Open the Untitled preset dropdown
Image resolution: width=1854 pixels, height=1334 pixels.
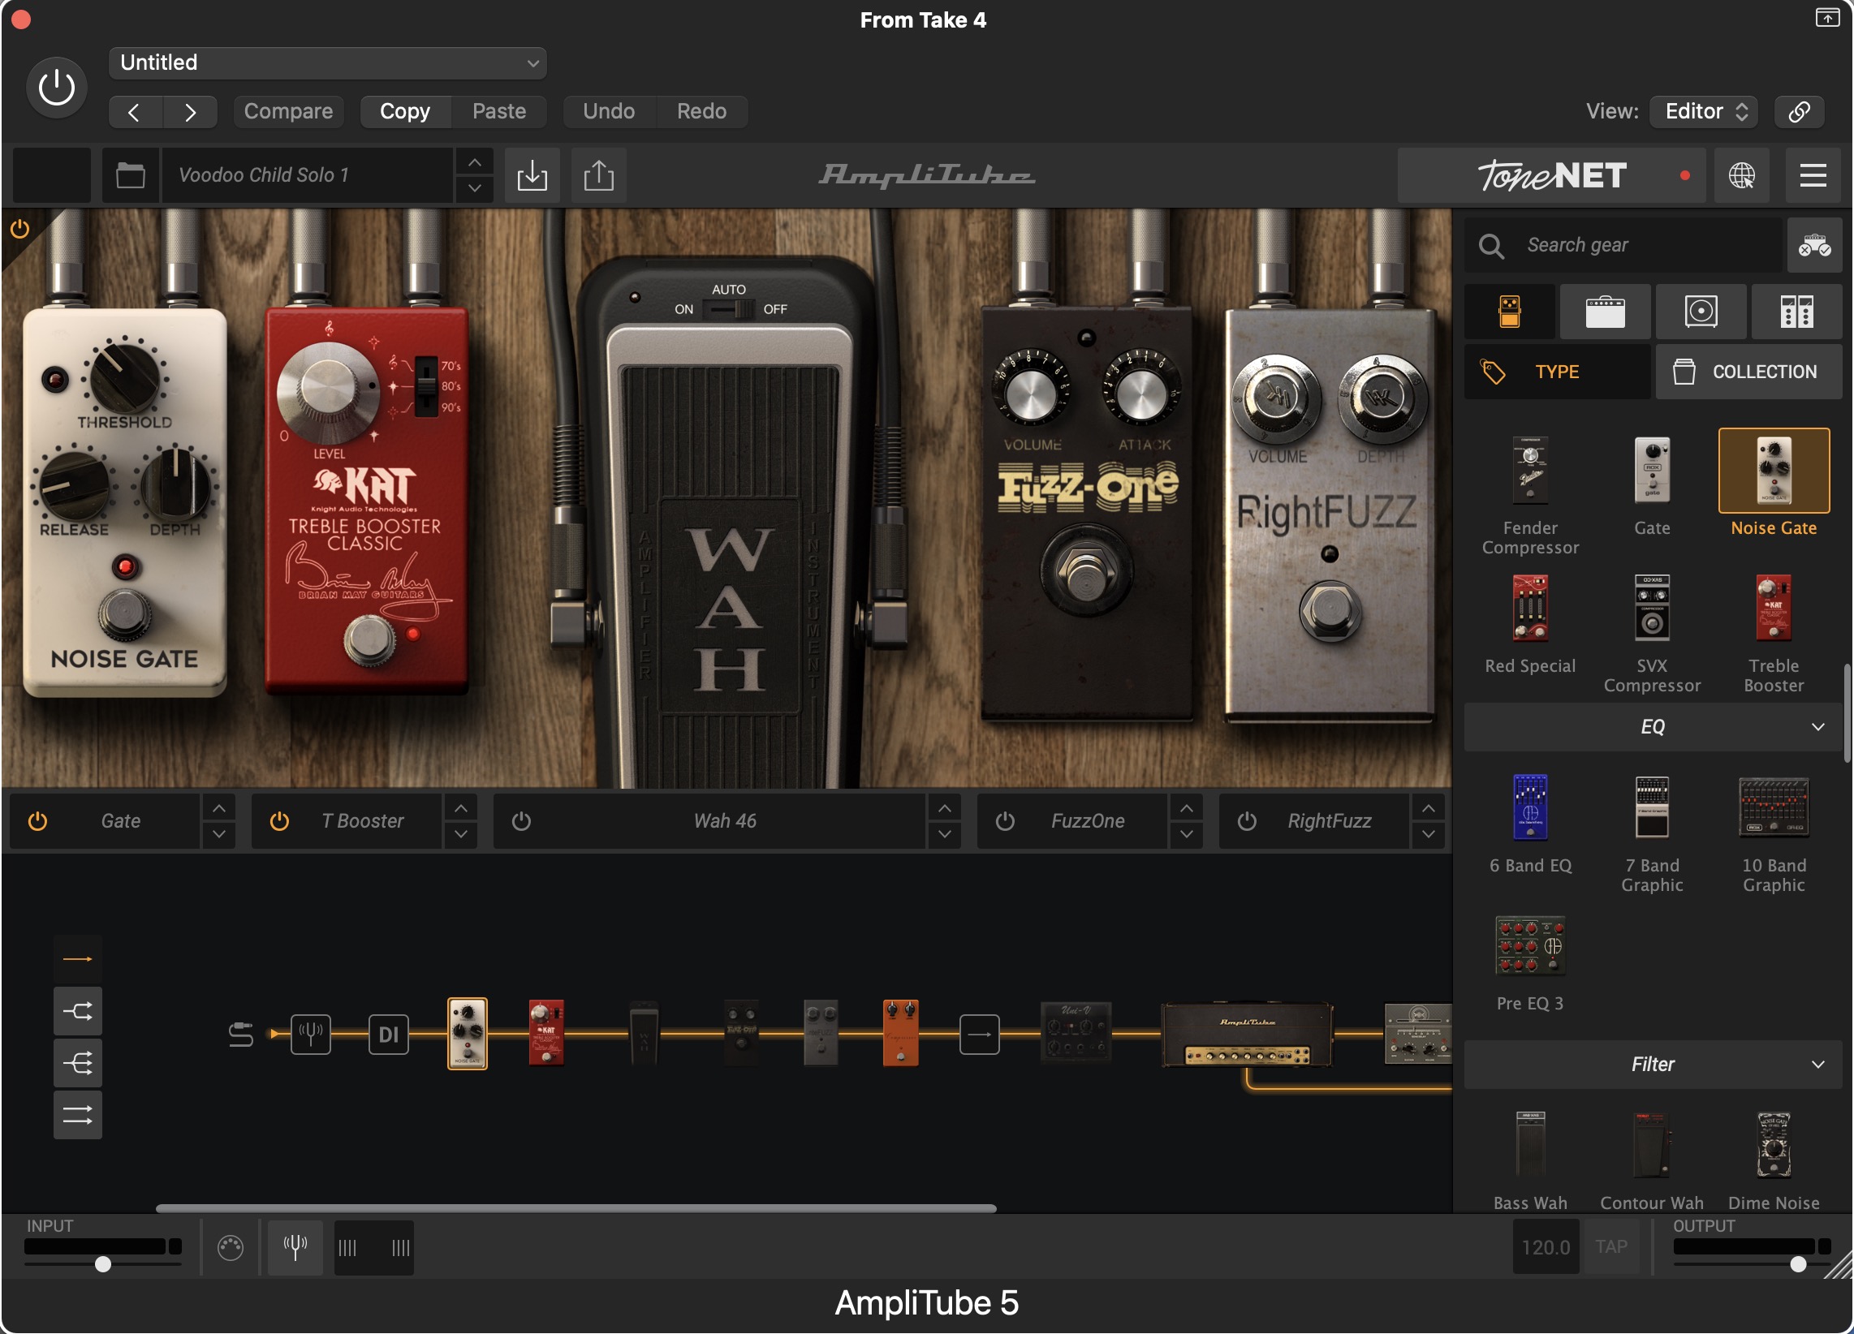[x=327, y=63]
